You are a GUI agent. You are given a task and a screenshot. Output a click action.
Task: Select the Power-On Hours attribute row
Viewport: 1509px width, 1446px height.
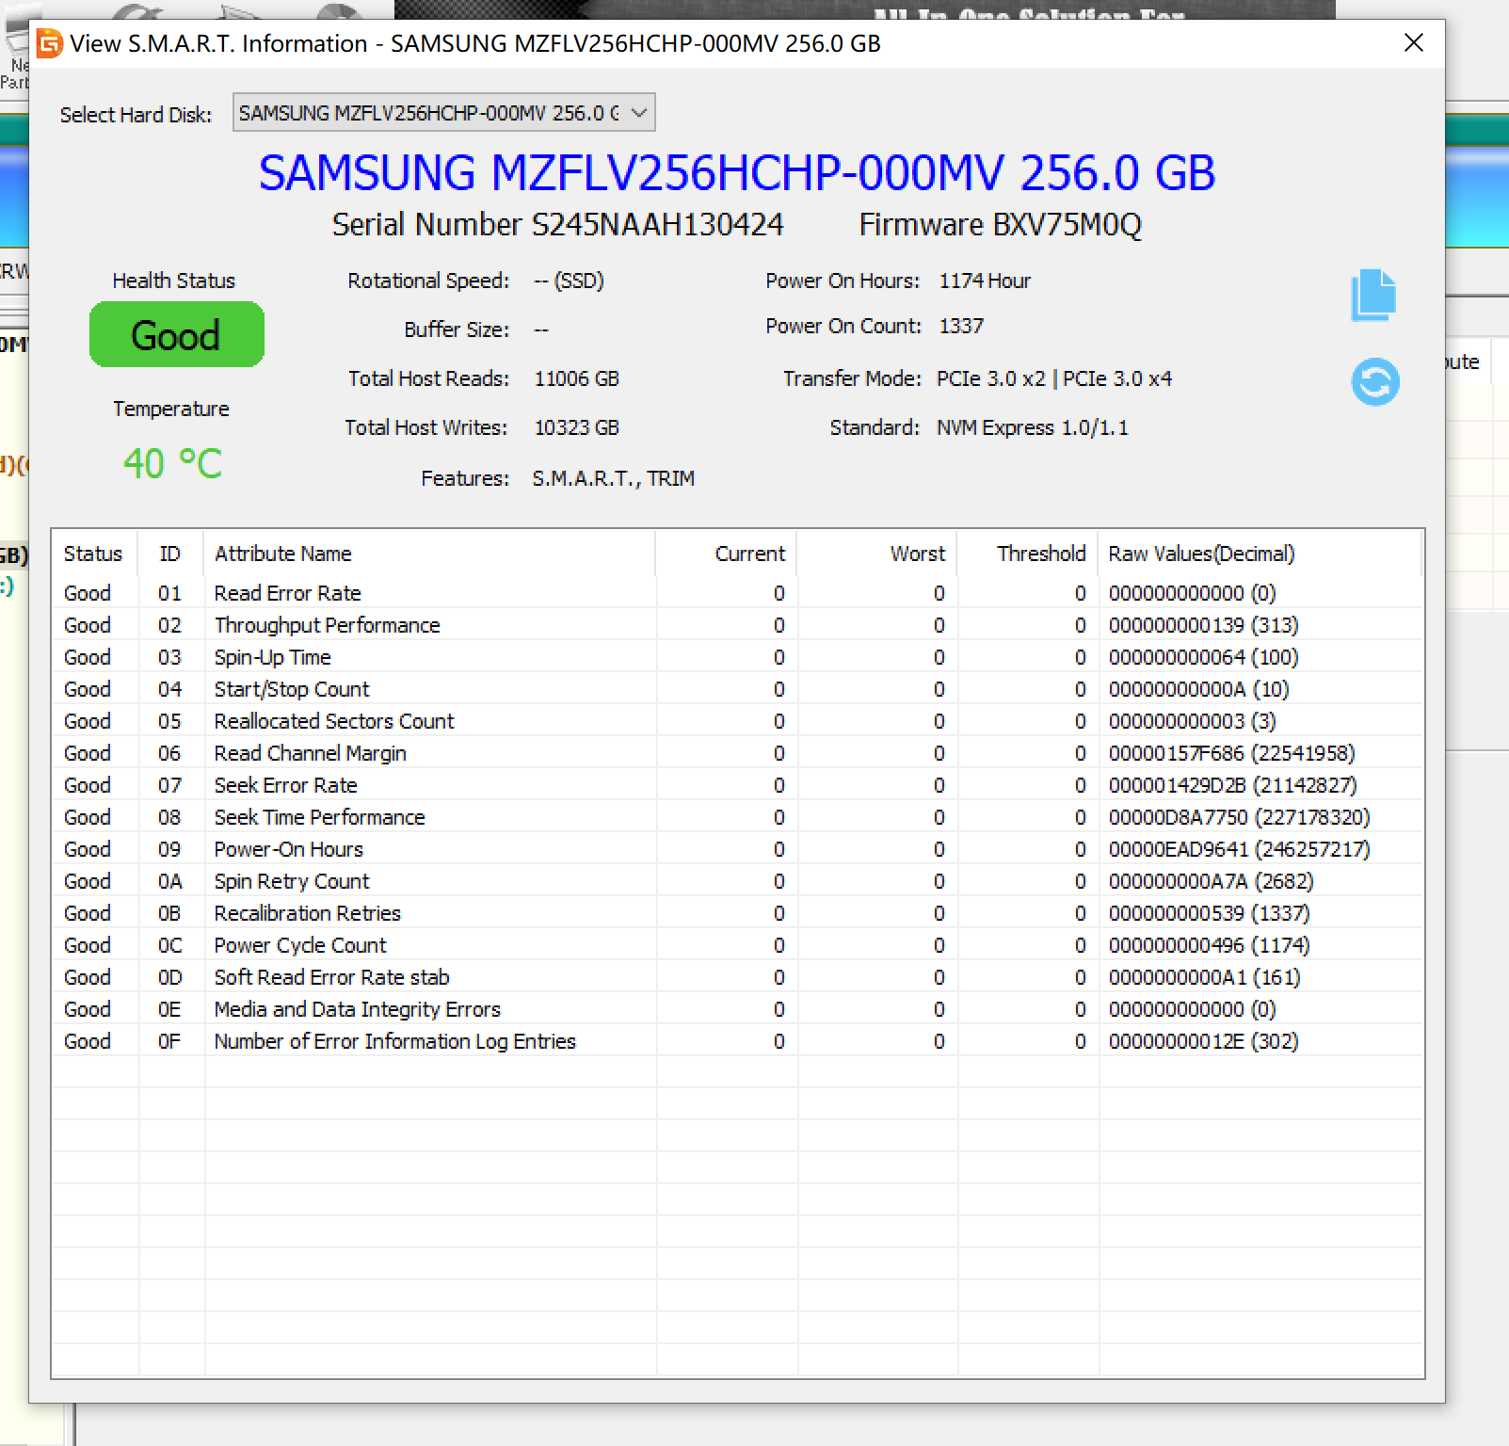tap(738, 849)
